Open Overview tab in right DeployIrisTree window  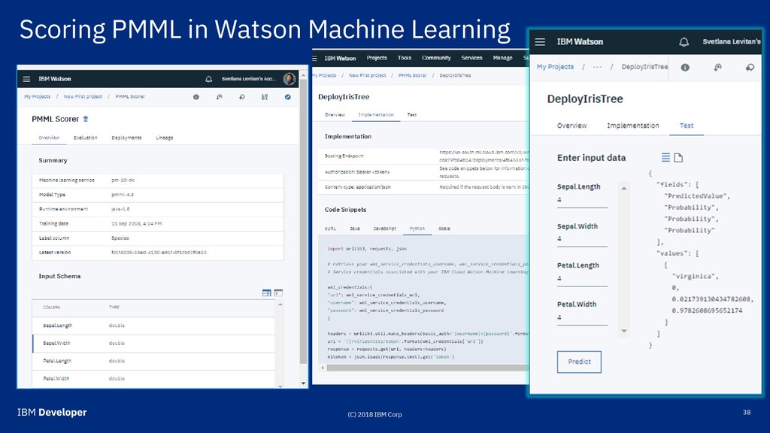(571, 126)
